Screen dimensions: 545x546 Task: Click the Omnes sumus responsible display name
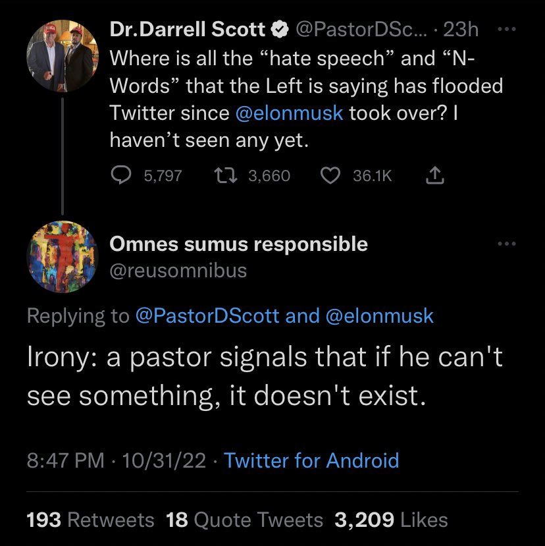click(x=238, y=244)
